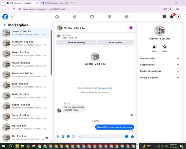Expand Chat members section
186x149 pixels.
[x=160, y=65]
